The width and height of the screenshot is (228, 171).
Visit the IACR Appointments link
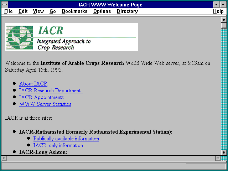pyautogui.click(x=41, y=97)
